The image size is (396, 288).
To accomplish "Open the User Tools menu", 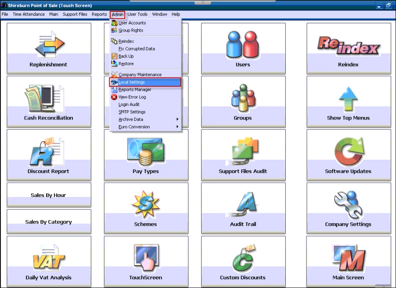I will click(x=137, y=14).
